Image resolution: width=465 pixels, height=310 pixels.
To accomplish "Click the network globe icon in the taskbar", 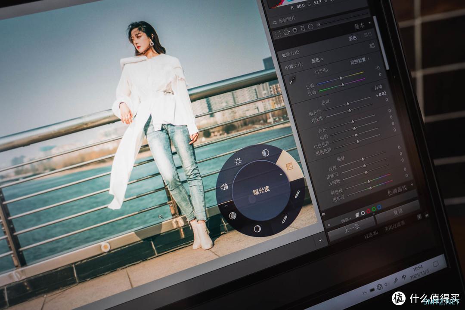I will click(x=380, y=287).
